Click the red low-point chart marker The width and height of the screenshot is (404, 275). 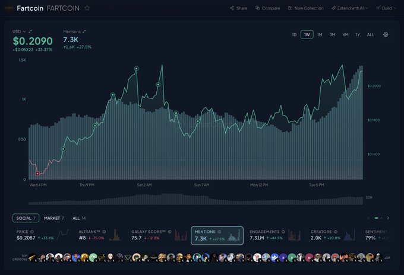pyautogui.click(x=37, y=174)
